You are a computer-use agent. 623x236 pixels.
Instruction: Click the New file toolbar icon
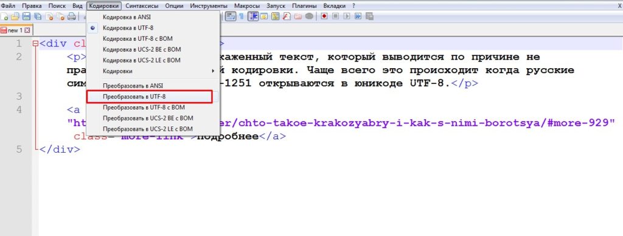tap(4, 16)
